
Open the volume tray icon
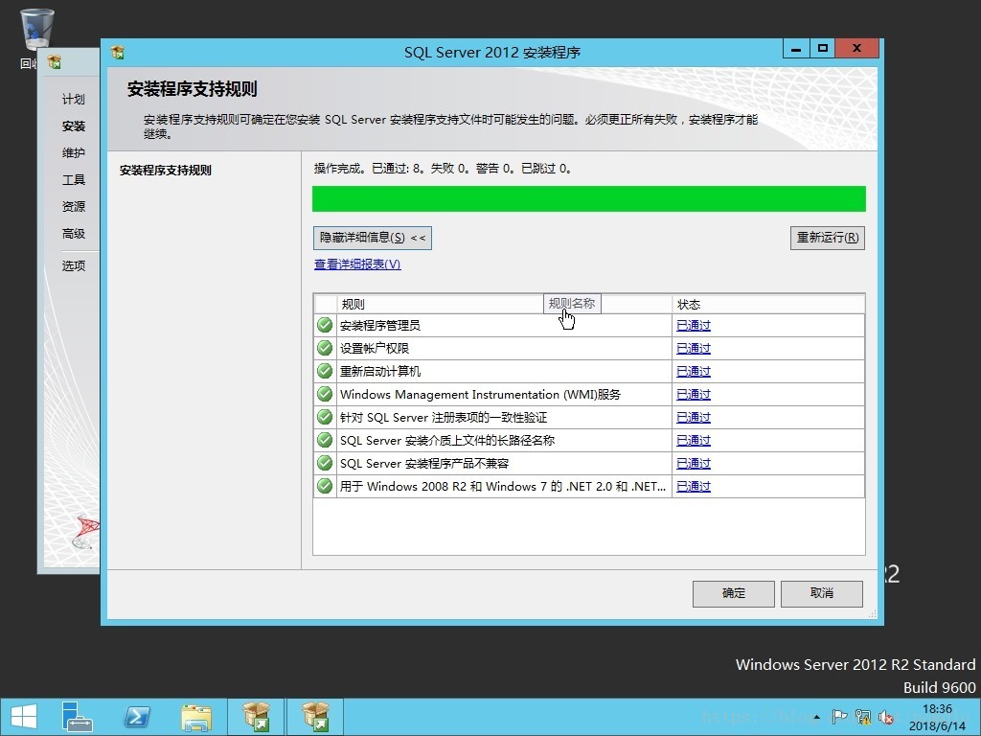886,717
